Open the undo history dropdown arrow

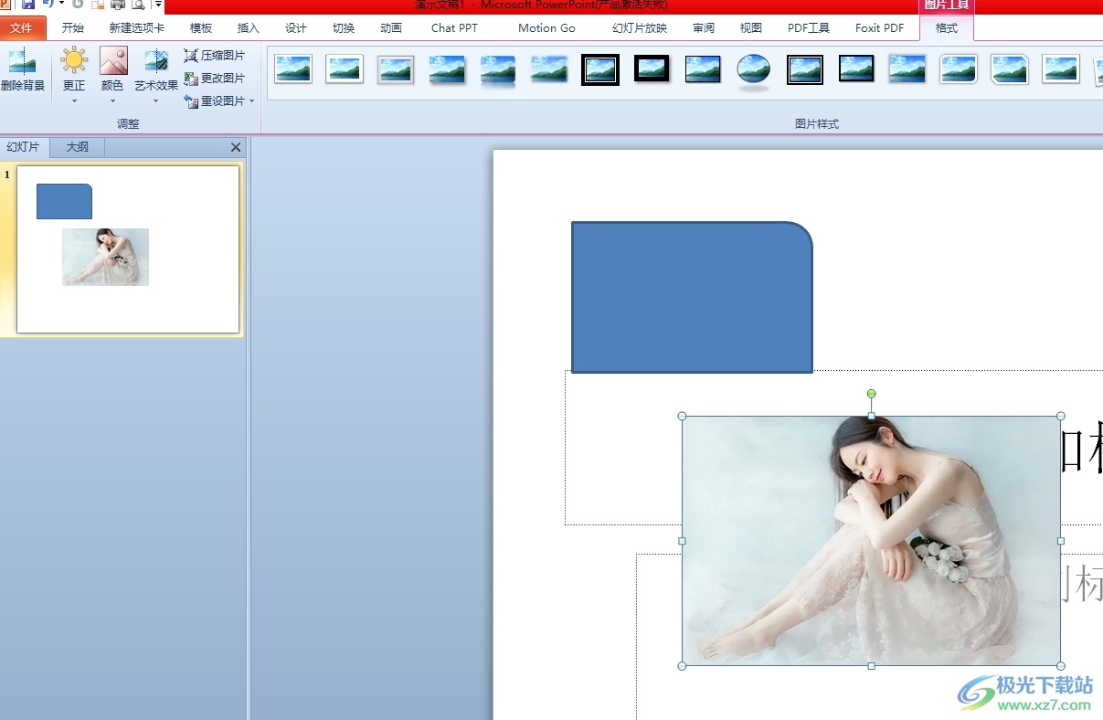[x=62, y=4]
